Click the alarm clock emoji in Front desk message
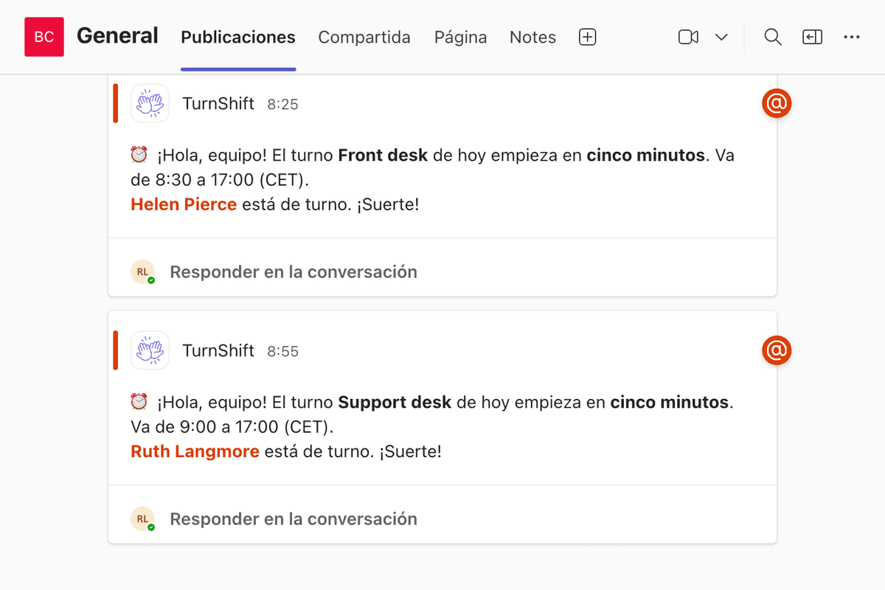Screen dimensions: 885x590 pyautogui.click(x=139, y=155)
